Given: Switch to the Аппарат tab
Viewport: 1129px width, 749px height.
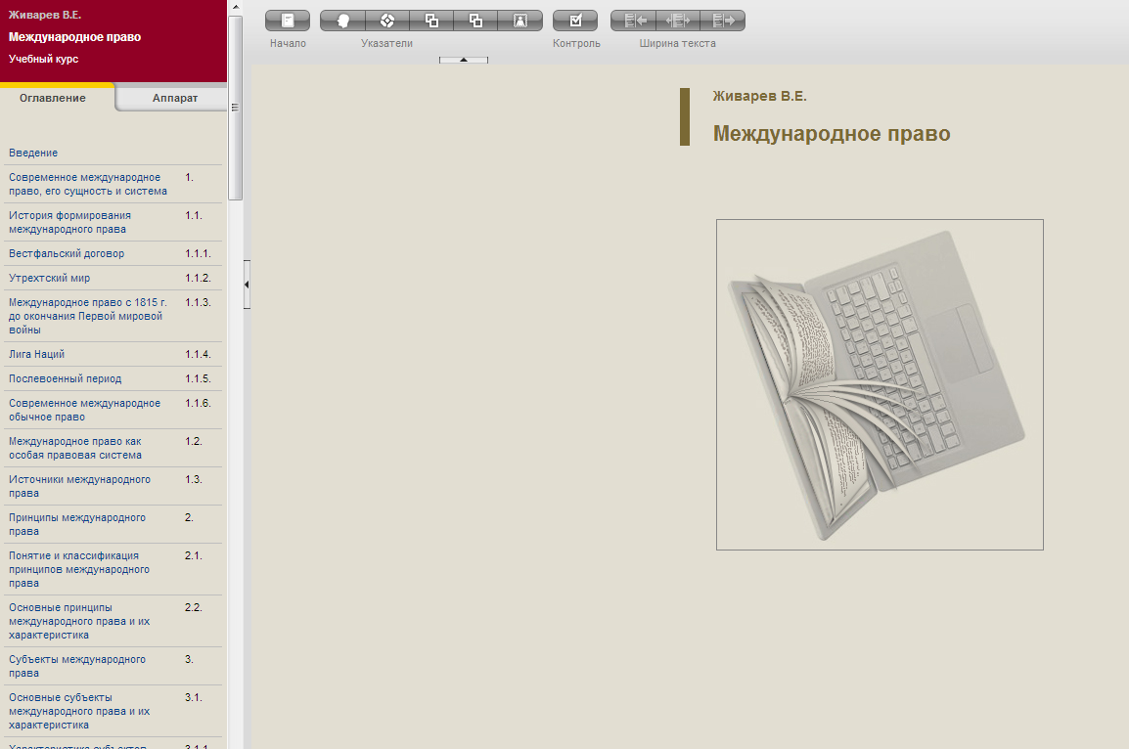Looking at the screenshot, I should [175, 98].
